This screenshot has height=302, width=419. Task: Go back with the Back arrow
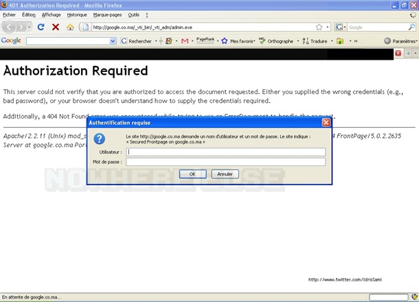click(9, 27)
